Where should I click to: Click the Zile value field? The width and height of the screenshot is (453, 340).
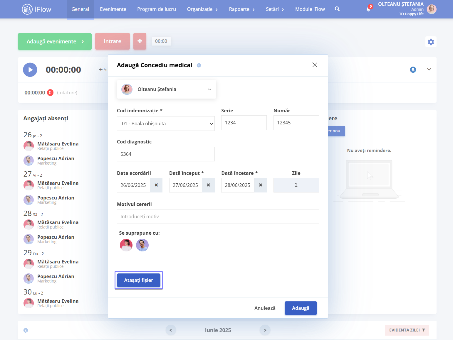click(296, 185)
